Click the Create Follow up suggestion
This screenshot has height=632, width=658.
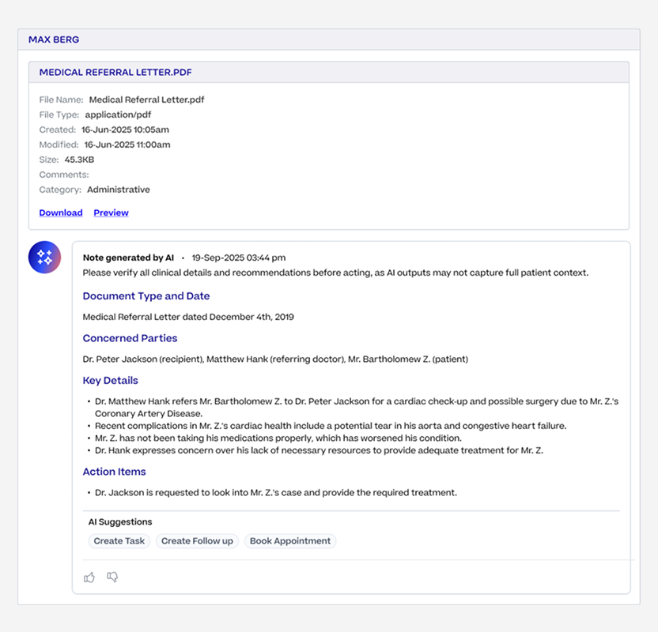[197, 540]
